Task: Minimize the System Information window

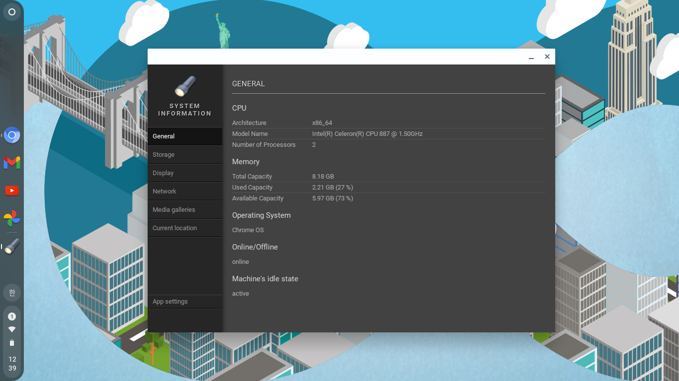Action: [x=531, y=57]
